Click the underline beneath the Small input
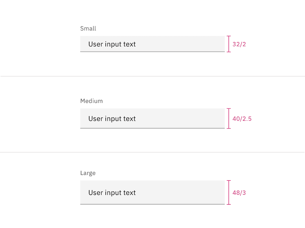305x228 pixels. (152, 52)
